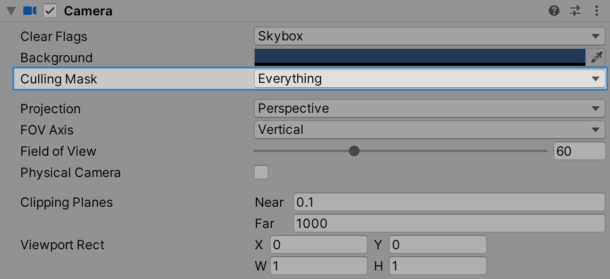Screen dimensions: 610x279
Task: Click the Near clipping plane field
Action: click(449, 202)
